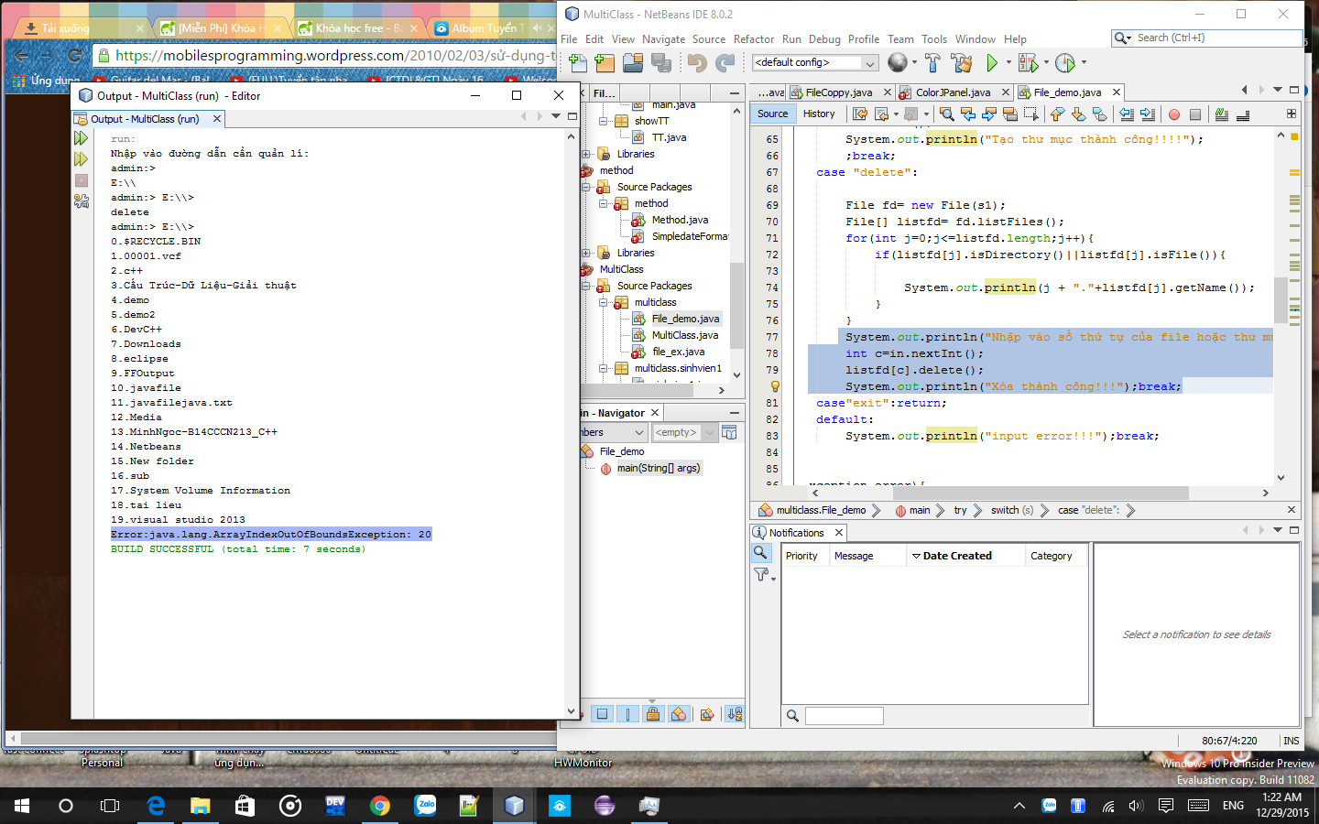
Task: Click Find Previous Occurrence arrow icon
Action: (968, 114)
